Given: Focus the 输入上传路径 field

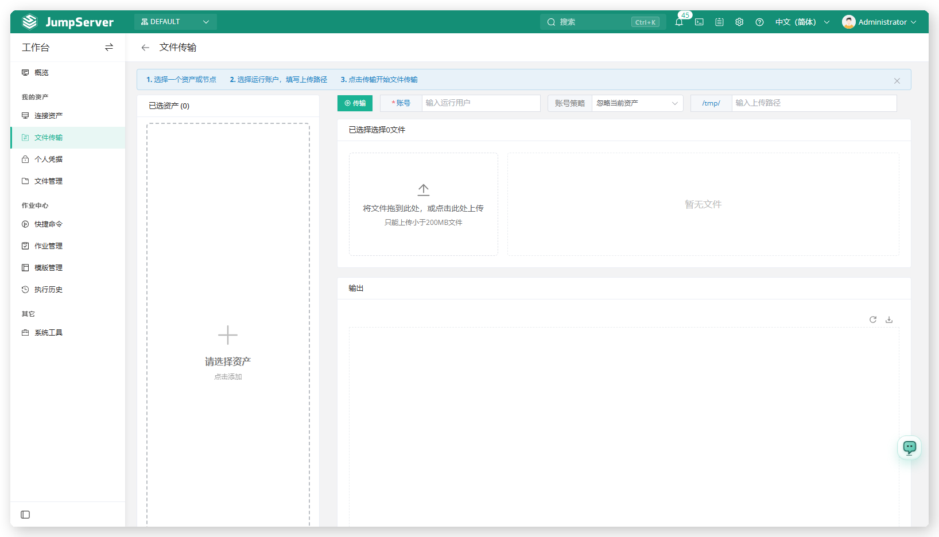Looking at the screenshot, I should [x=814, y=103].
